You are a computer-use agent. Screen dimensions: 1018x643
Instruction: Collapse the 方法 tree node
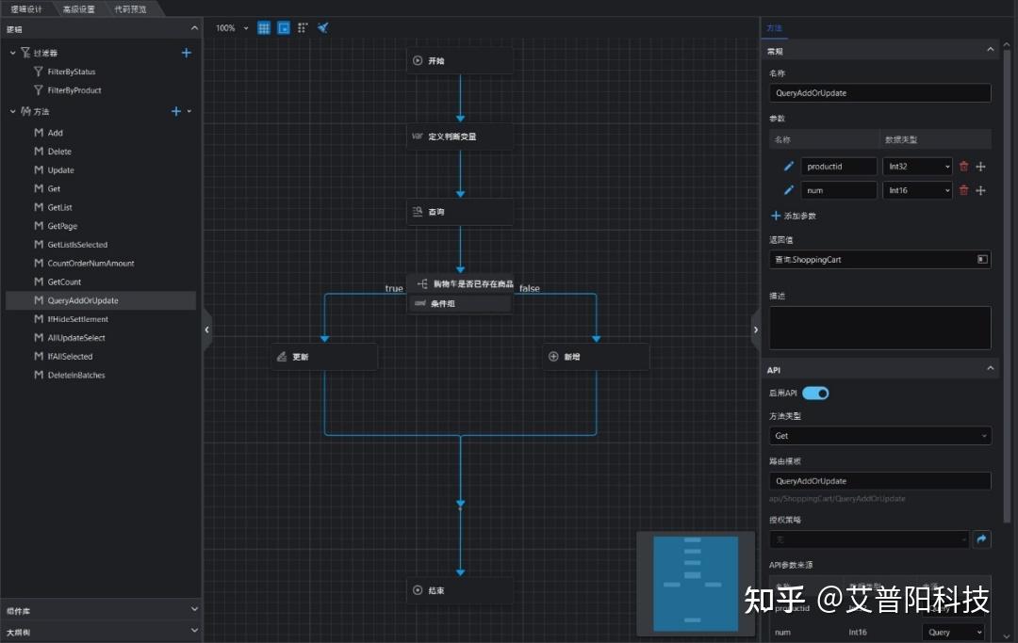[12, 111]
